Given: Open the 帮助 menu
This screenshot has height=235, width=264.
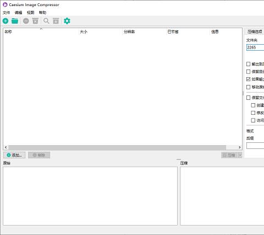Looking at the screenshot, I should tap(42, 13).
